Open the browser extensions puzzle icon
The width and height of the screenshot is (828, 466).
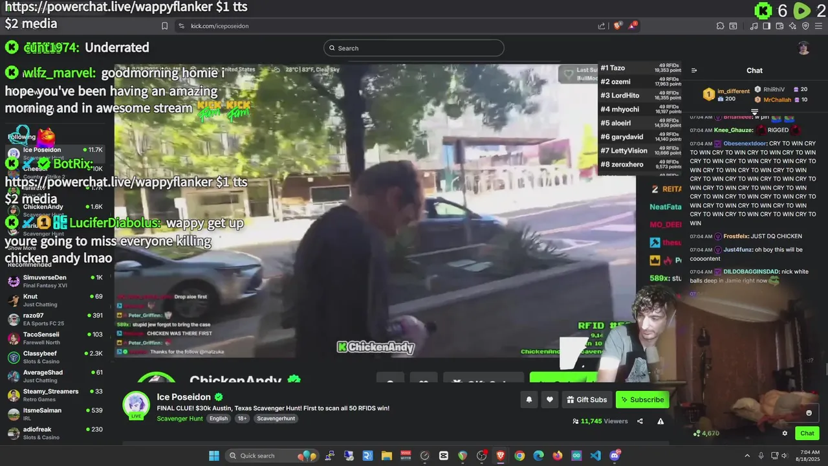(720, 26)
